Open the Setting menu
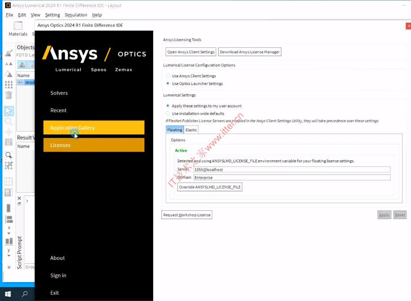Viewport: 411px width, 301px height. [x=53, y=15]
